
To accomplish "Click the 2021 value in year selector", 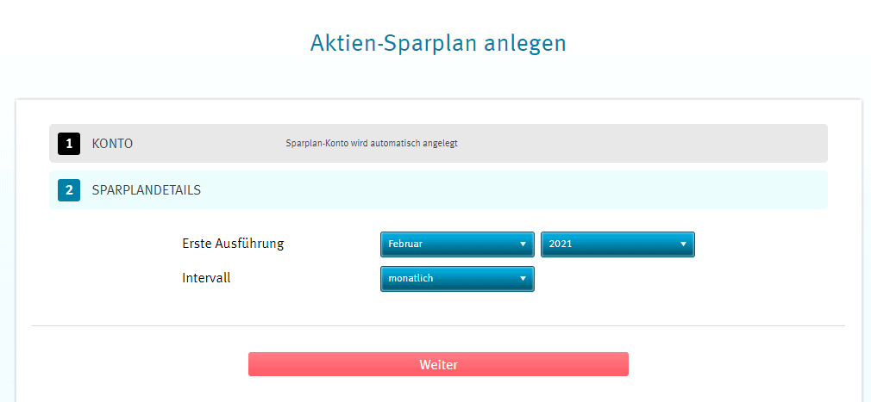I will pyautogui.click(x=561, y=244).
